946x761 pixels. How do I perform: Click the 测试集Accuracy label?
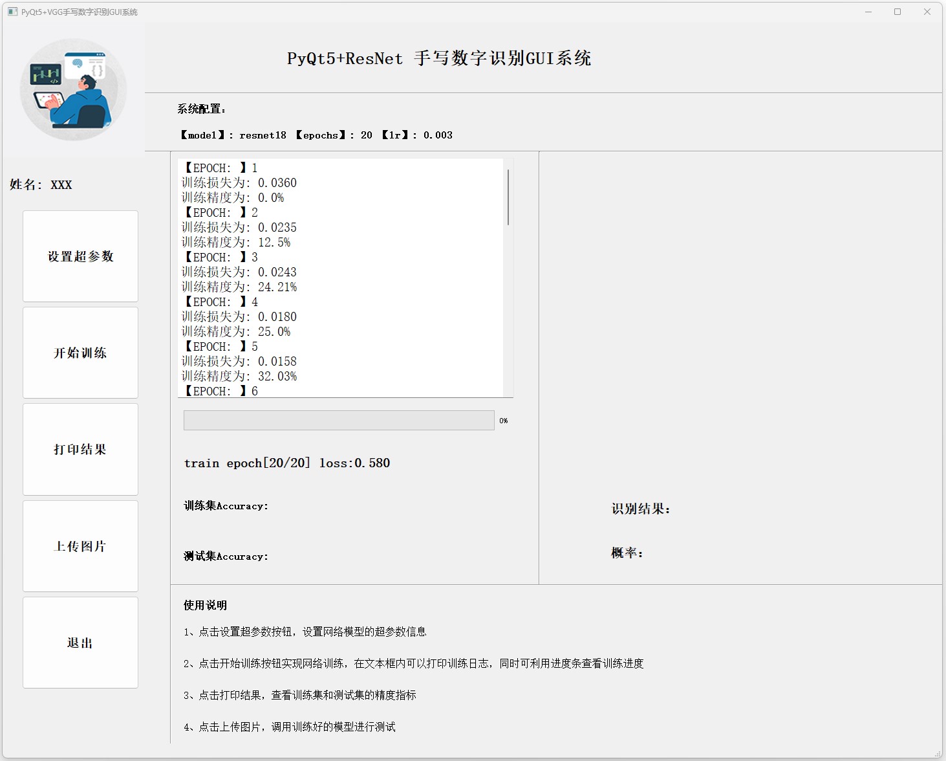[x=226, y=556]
